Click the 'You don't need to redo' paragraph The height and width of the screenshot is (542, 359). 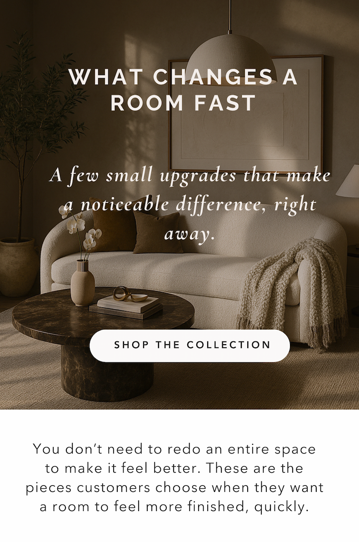pos(175,478)
